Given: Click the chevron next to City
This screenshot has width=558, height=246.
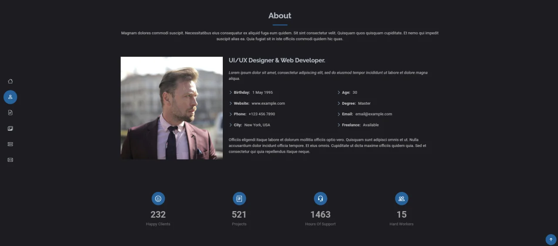Looking at the screenshot, I should [231, 125].
